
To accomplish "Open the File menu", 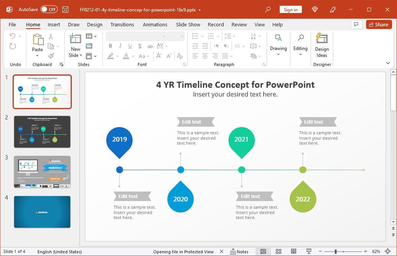I will tap(12, 24).
